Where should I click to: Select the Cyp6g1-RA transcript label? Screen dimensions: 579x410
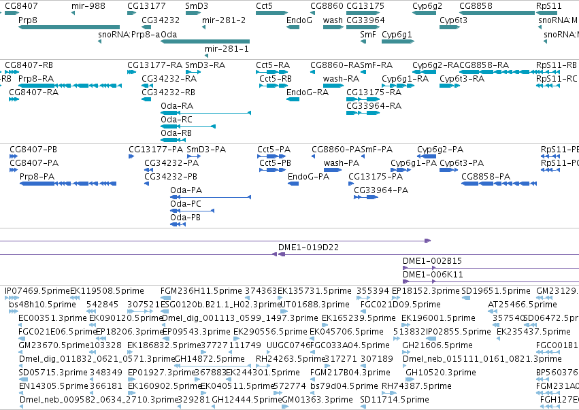(x=405, y=79)
